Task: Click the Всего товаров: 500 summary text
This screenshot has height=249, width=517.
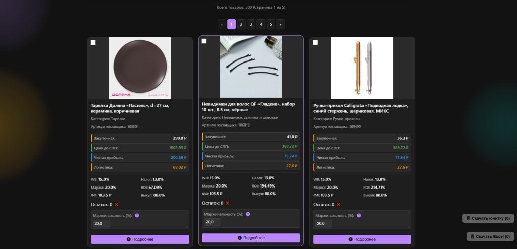Action: click(x=251, y=7)
